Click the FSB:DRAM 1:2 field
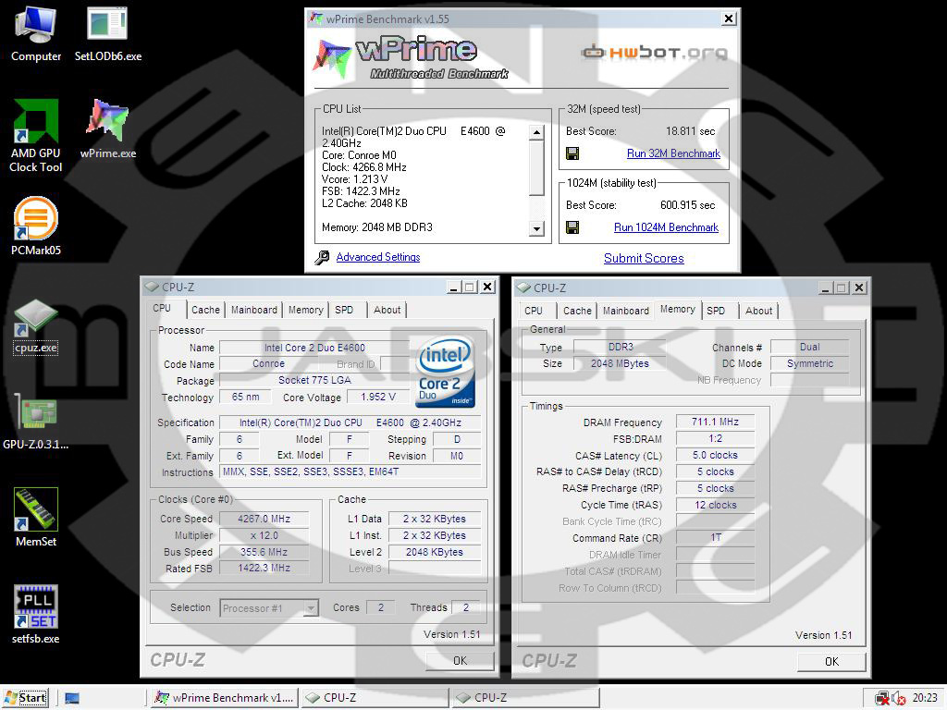 point(715,439)
